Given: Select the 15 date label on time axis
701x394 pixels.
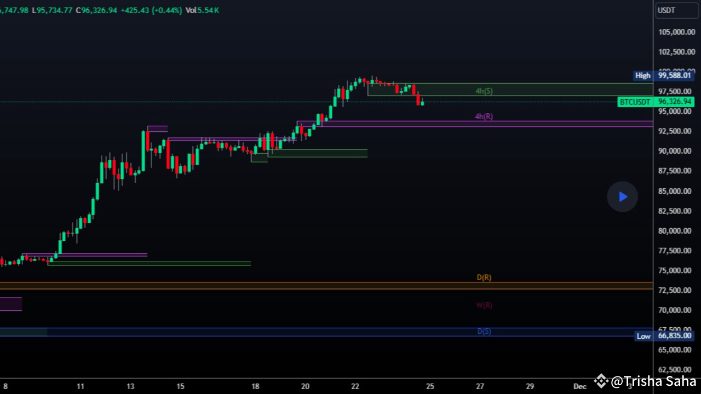Looking at the screenshot, I should (x=180, y=386).
